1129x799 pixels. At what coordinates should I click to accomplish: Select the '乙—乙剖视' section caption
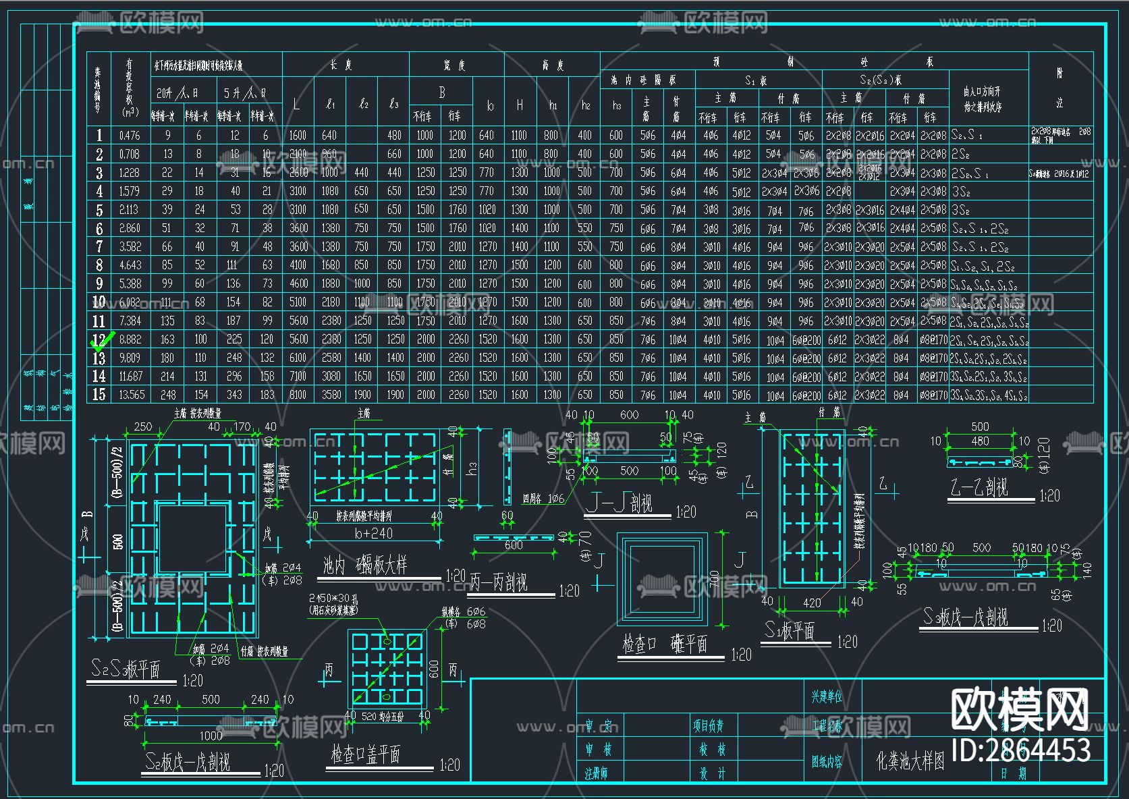coord(979,487)
